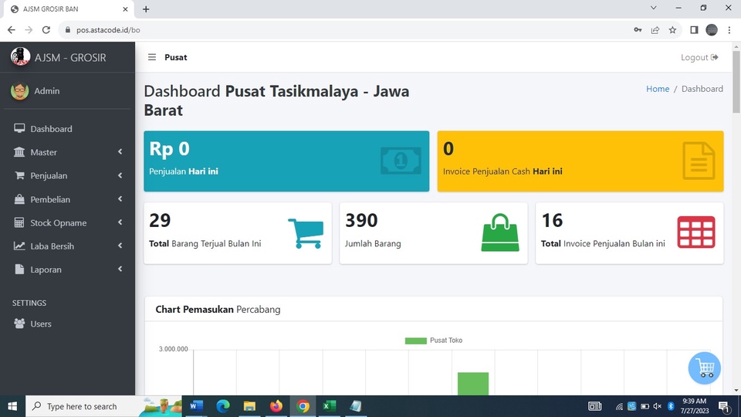Expand the Pembelian menu chevron
Screen dimensions: 741x417
[120, 199]
